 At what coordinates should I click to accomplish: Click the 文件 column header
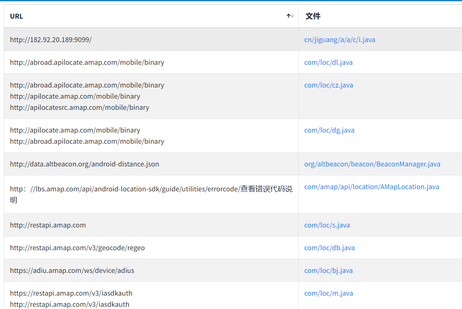point(380,16)
